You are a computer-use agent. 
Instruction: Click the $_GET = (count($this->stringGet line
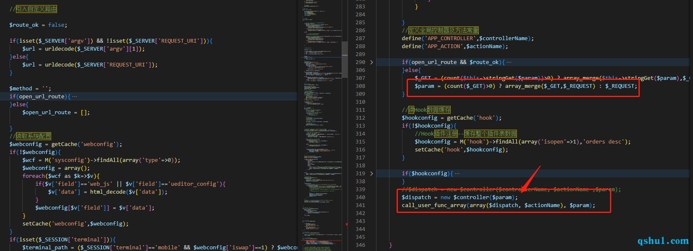click(553, 78)
